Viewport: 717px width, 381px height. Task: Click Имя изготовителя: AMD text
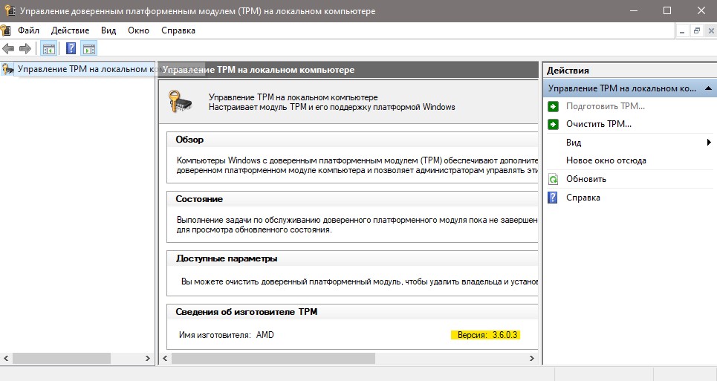click(x=227, y=335)
